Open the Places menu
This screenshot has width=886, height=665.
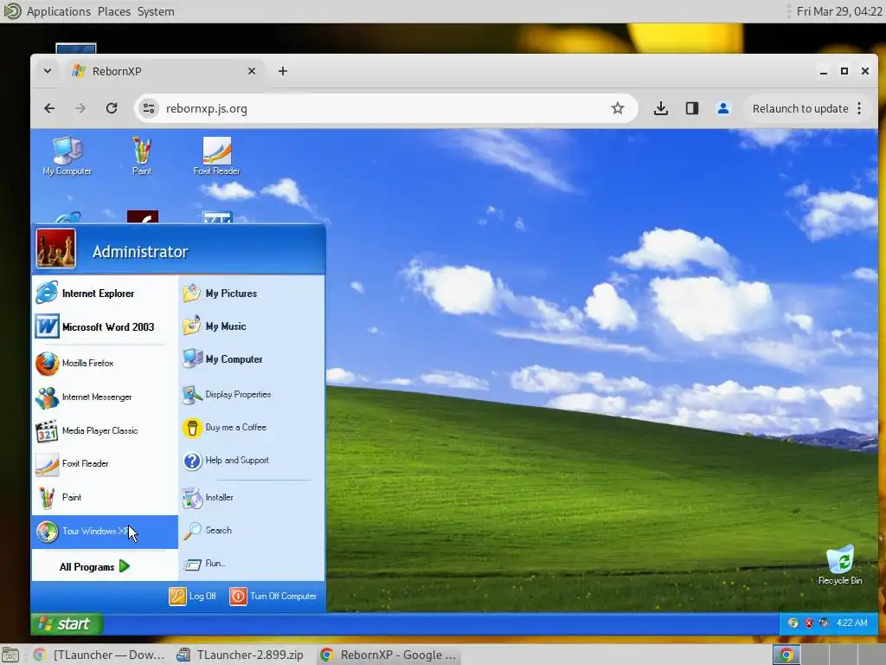click(x=114, y=11)
